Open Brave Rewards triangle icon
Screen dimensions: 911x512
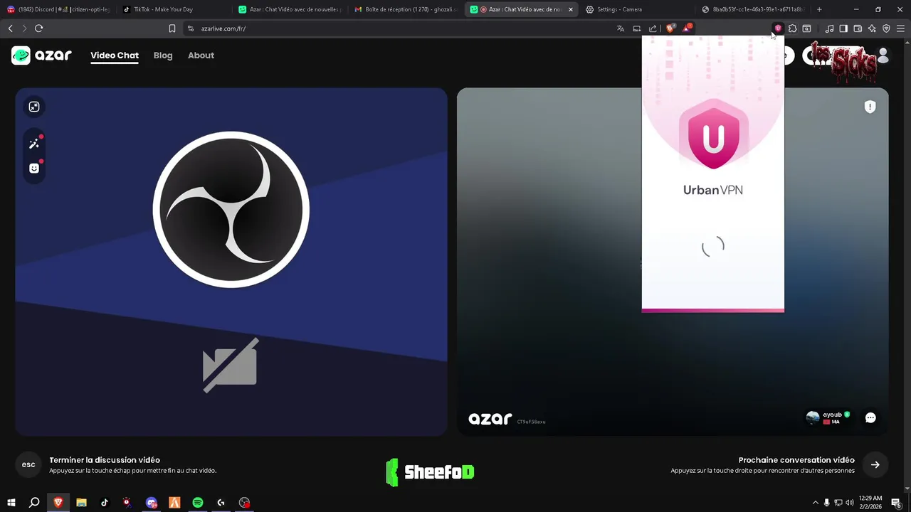click(x=687, y=28)
